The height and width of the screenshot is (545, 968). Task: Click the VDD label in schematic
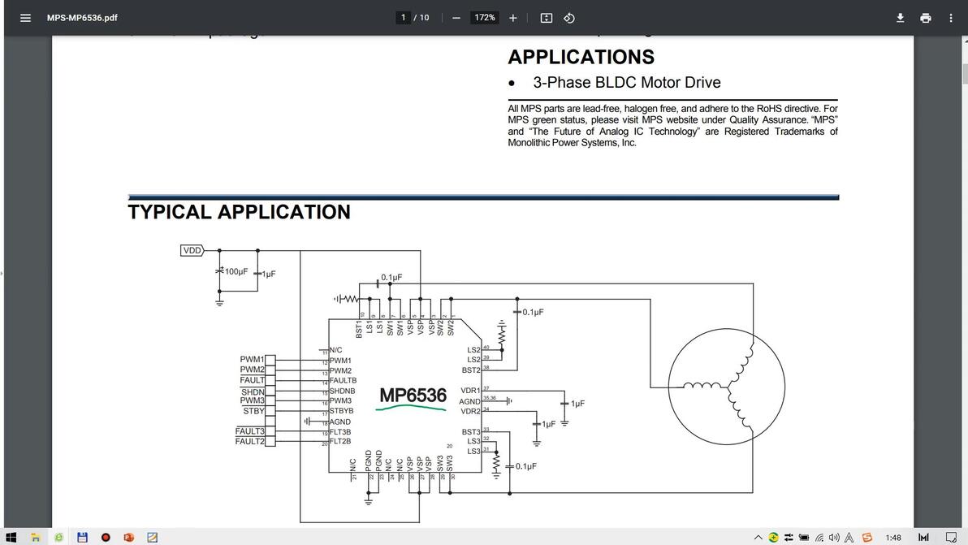click(x=192, y=250)
